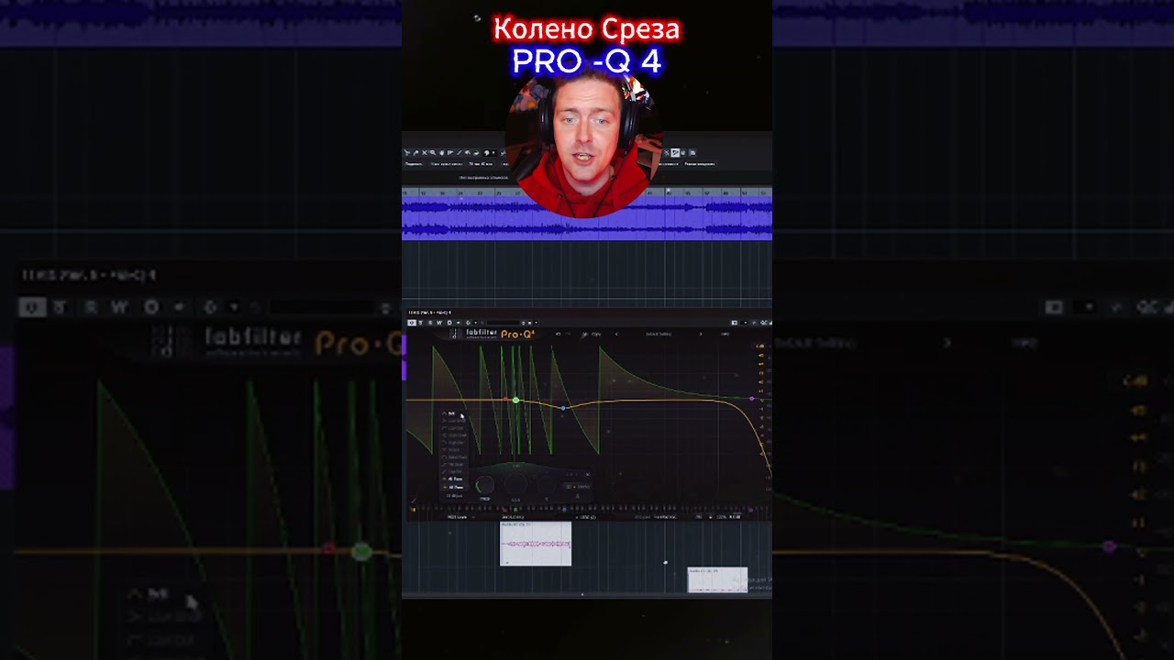The height and width of the screenshot is (660, 1174).
Task: Open the QC quick controls button
Action: pos(763,323)
